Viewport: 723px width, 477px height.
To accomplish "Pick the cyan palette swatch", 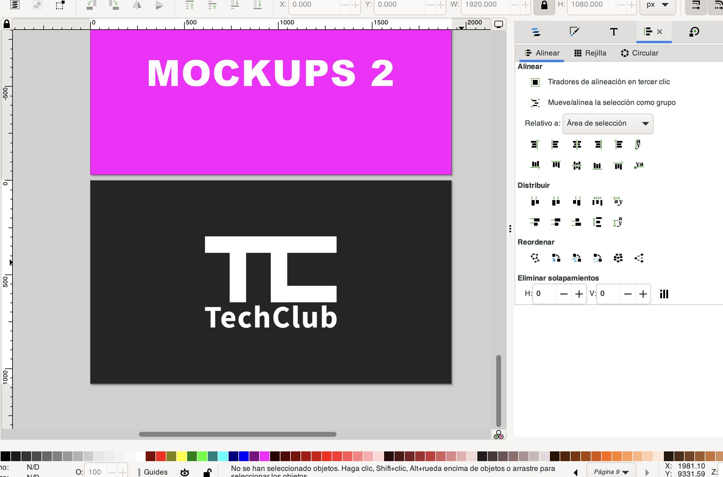I will click(x=223, y=456).
